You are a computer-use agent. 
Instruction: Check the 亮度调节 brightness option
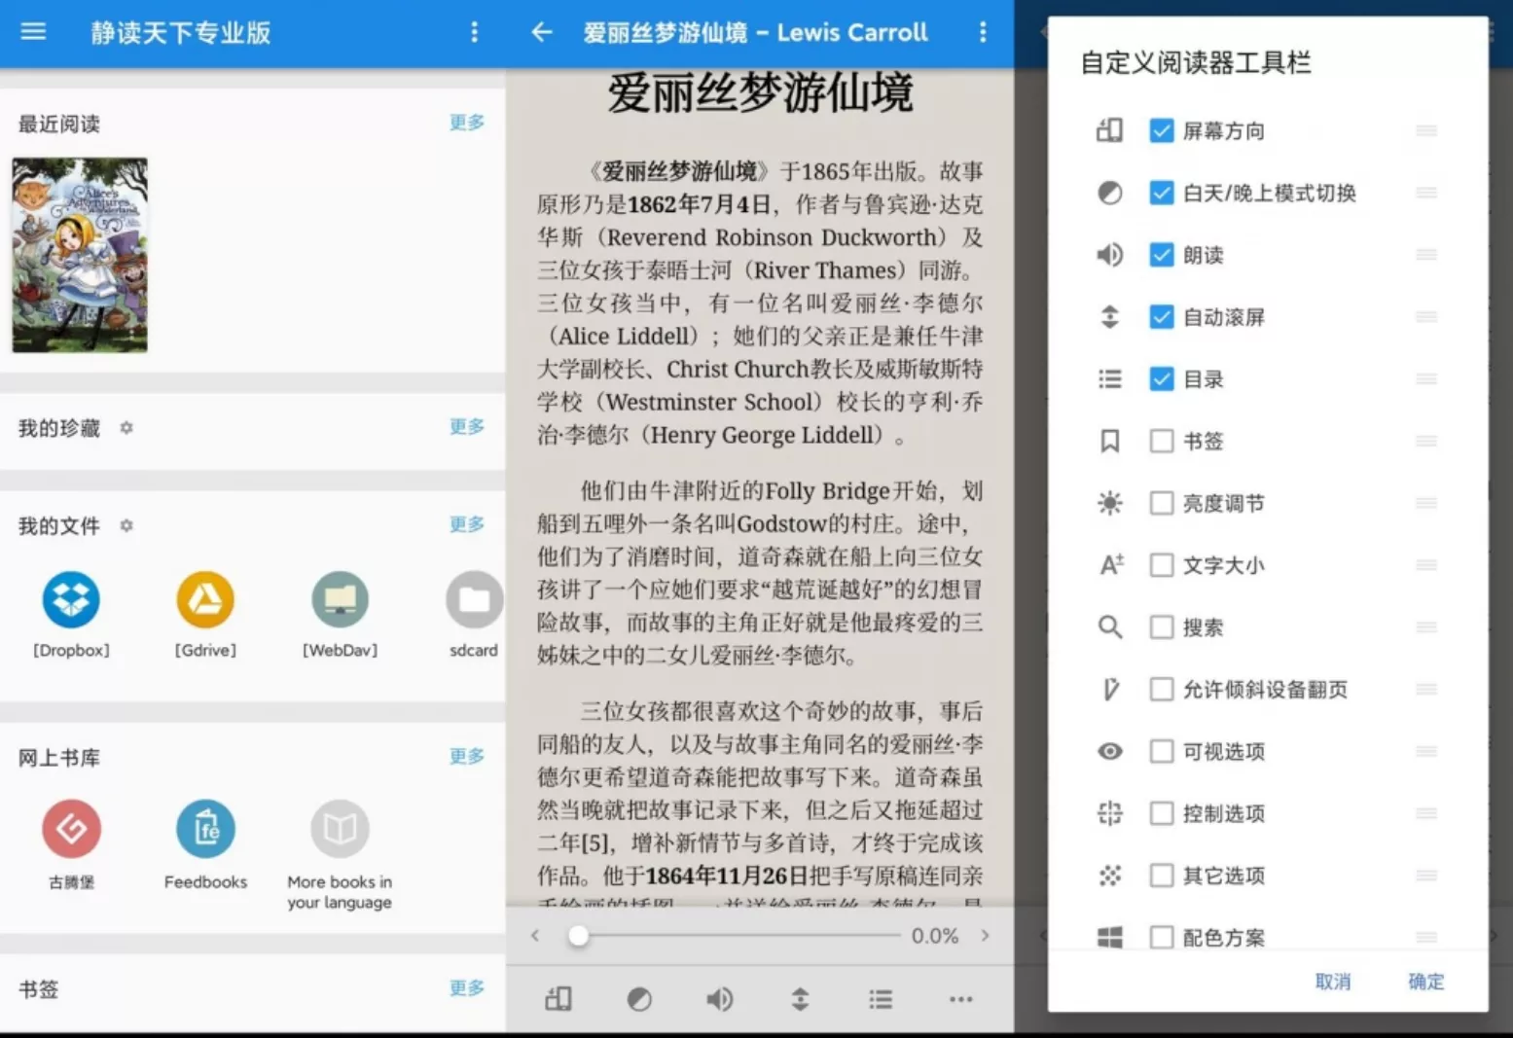pyautogui.click(x=1162, y=503)
